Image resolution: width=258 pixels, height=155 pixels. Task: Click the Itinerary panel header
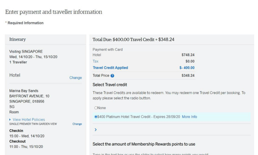pos(18,39)
